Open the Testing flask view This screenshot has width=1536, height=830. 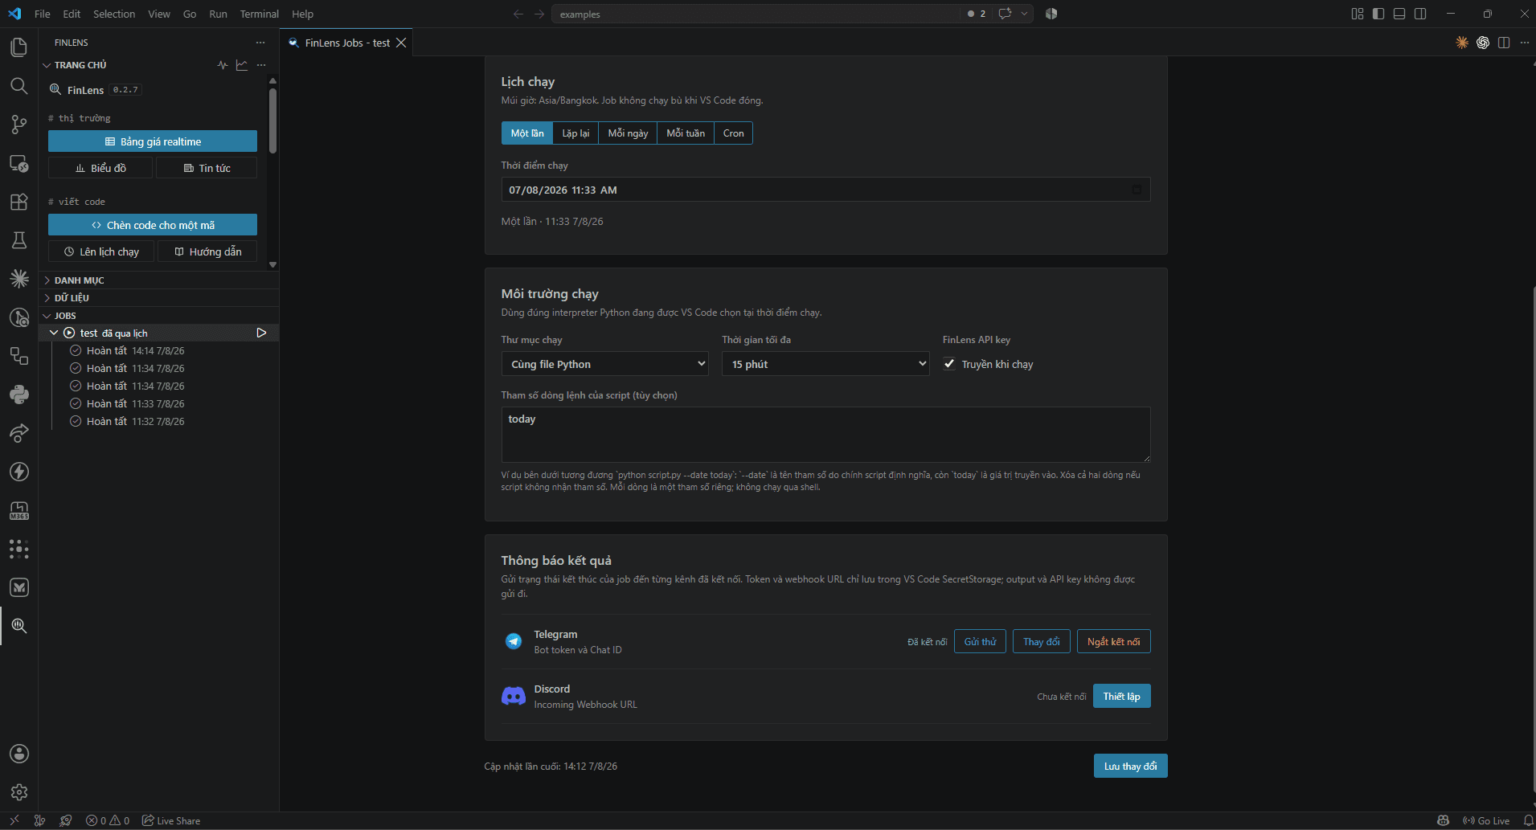pyautogui.click(x=18, y=240)
